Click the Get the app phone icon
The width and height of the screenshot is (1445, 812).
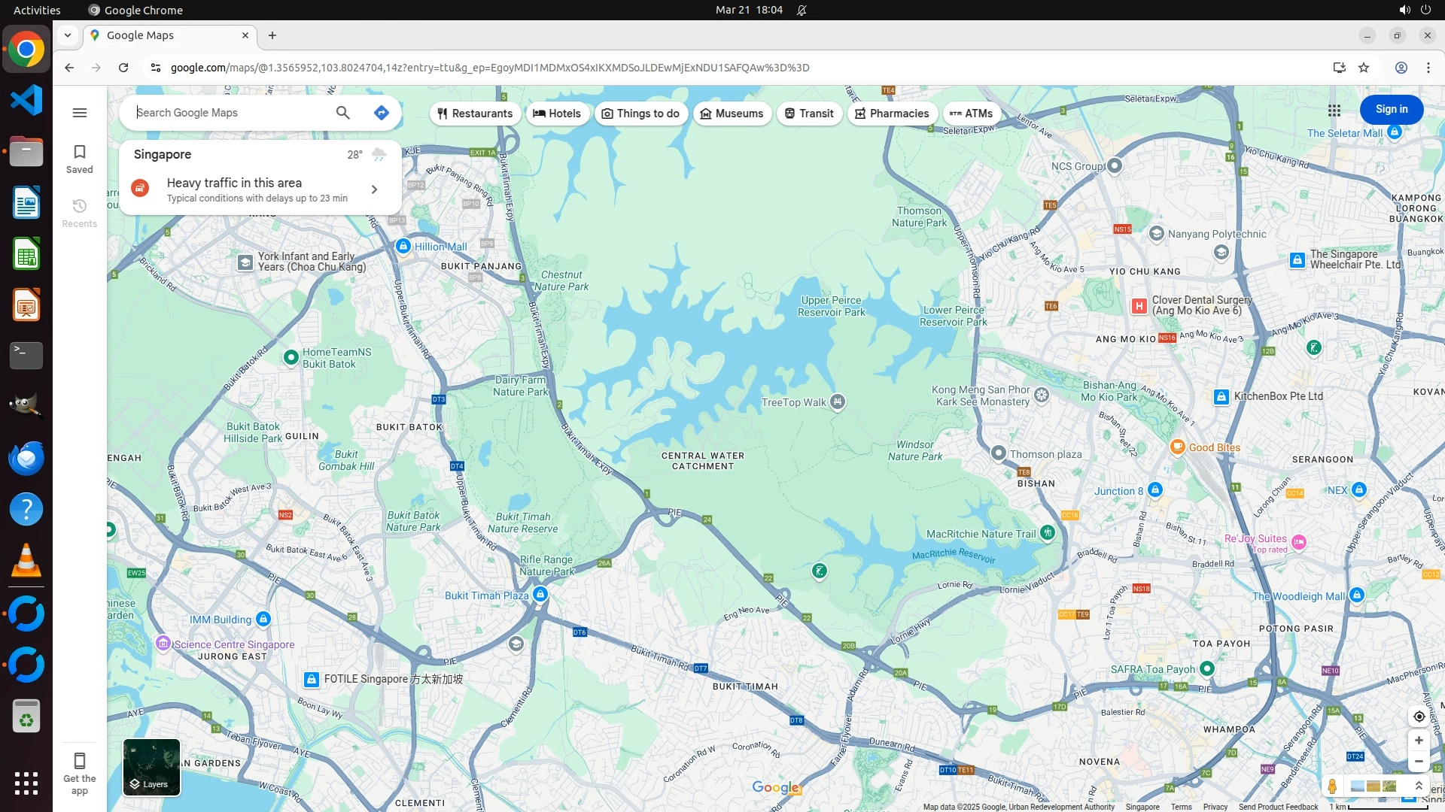80,760
